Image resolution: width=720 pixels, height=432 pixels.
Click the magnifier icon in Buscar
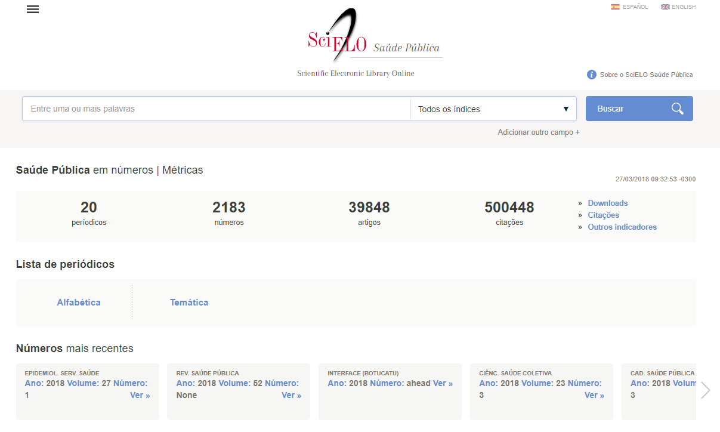point(677,109)
